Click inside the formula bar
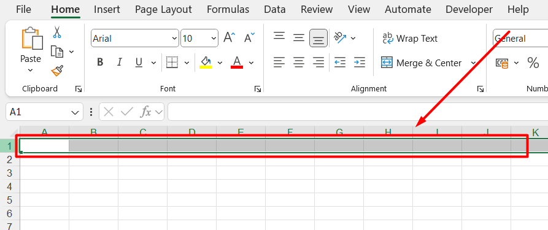Image resolution: width=548 pixels, height=230 pixels. point(358,112)
